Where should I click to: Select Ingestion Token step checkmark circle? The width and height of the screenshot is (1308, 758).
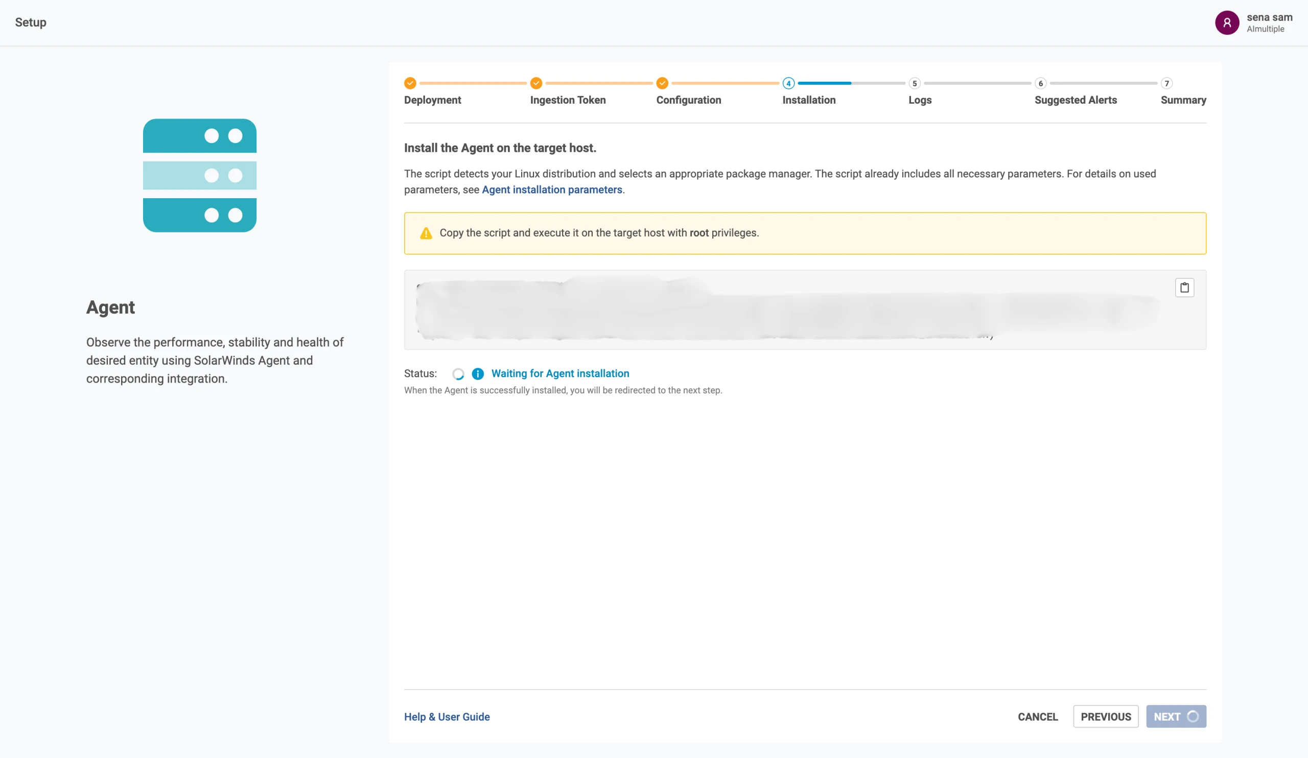[x=536, y=83]
